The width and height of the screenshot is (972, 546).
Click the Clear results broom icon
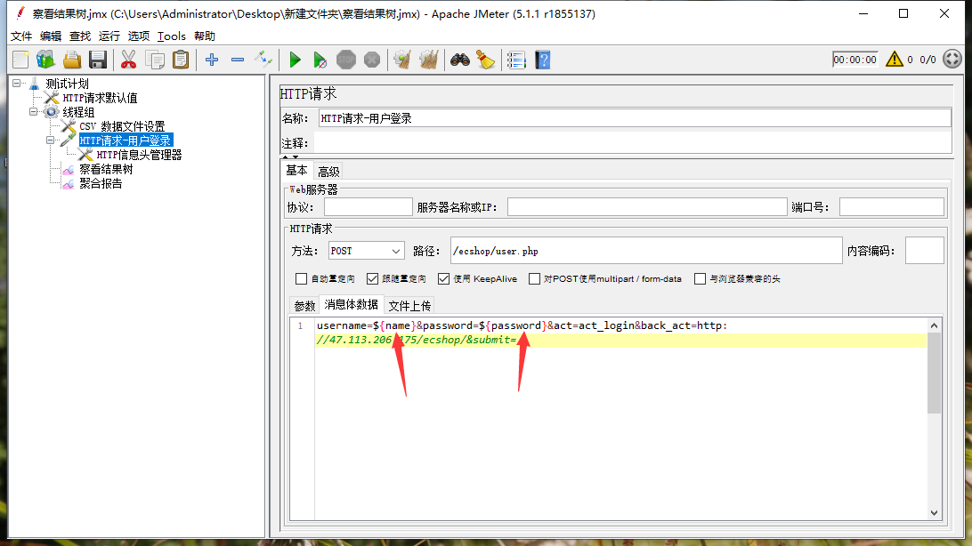coord(402,60)
